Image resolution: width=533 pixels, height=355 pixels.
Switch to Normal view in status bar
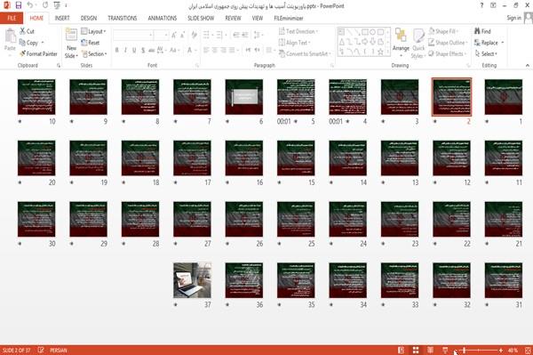[x=401, y=351]
